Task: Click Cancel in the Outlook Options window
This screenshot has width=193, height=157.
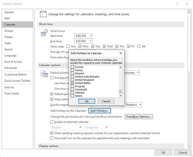Action: tap(183, 153)
